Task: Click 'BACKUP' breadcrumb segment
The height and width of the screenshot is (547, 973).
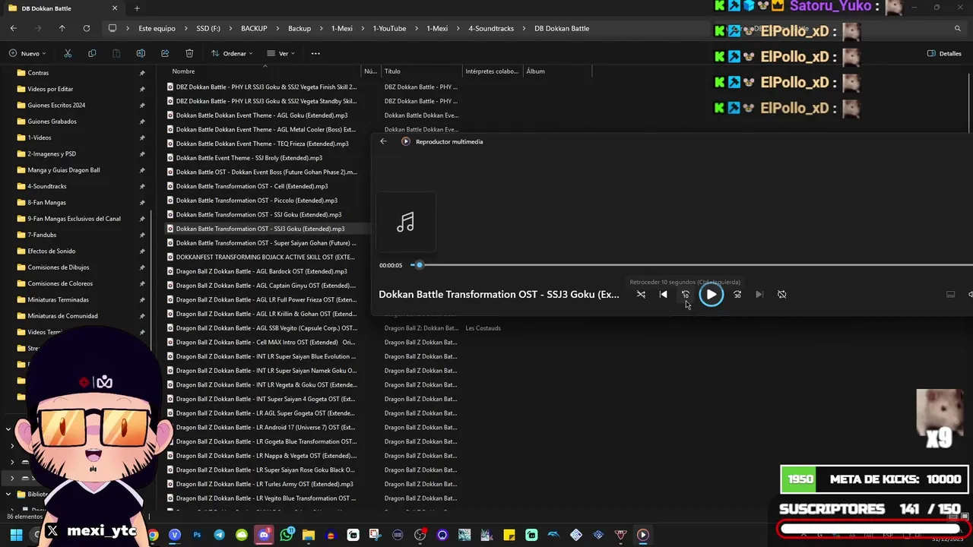Action: coord(254,28)
